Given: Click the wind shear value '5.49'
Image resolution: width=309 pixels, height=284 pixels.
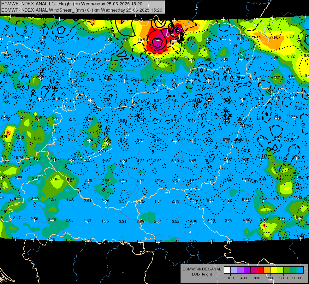Looking at the screenshot, I should tap(92, 39).
